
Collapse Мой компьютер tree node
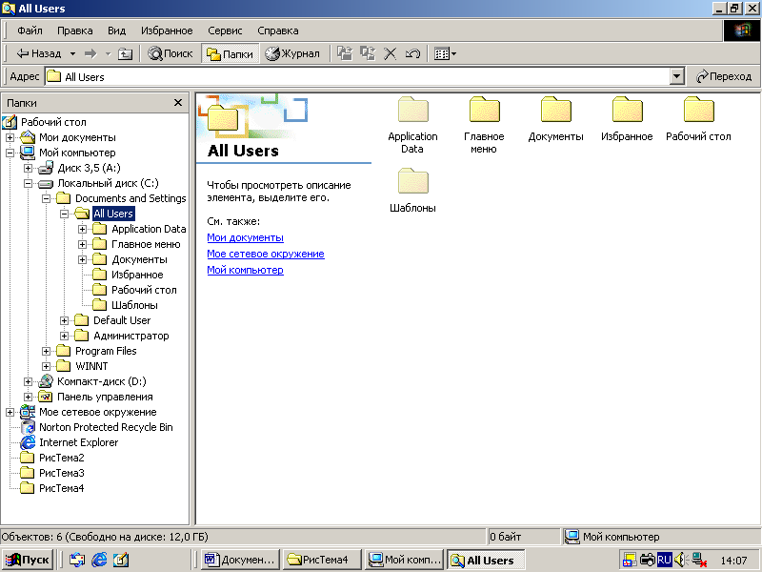pyautogui.click(x=10, y=153)
